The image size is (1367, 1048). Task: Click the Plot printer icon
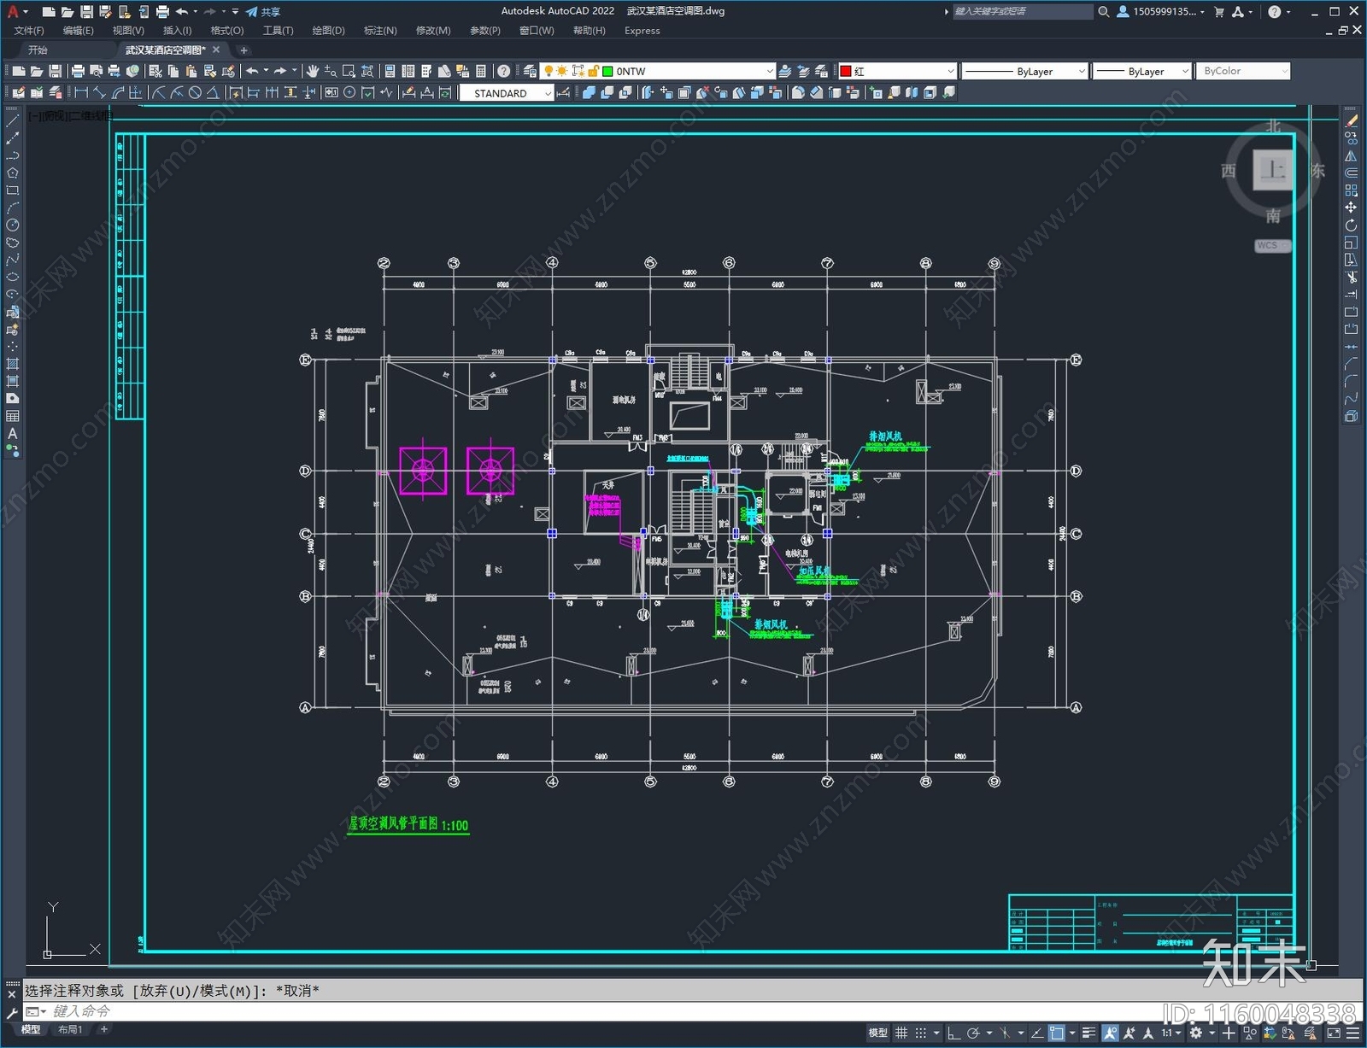78,71
